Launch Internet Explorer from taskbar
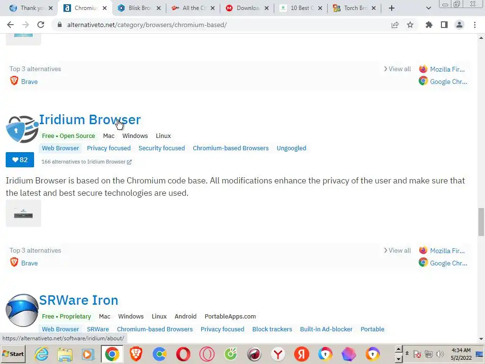Viewport: 485px width, 364px height. (42, 354)
